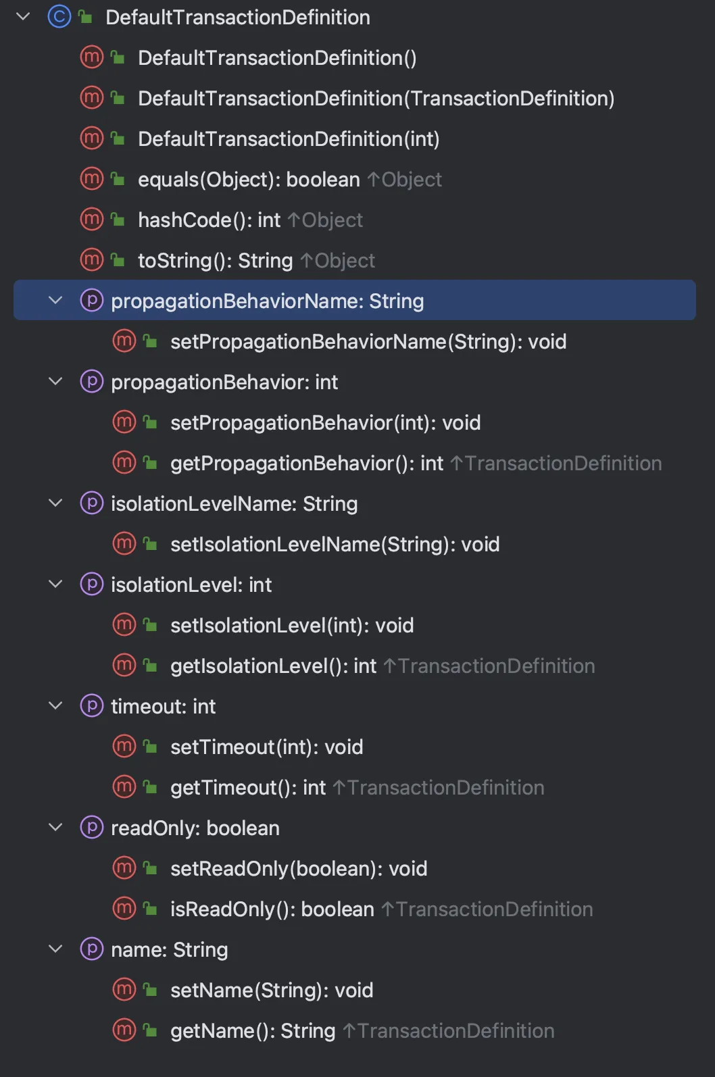The image size is (715, 1077).
Task: Select the isReadOnly(): boolean method
Action: (x=272, y=909)
